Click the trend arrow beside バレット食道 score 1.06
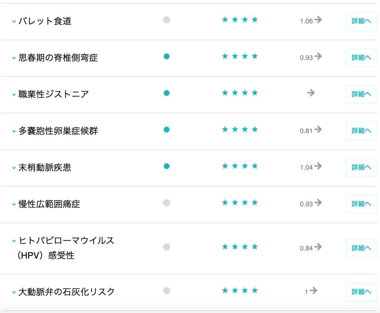380x313 pixels. (318, 20)
